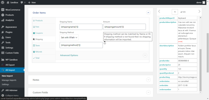Click the producttitlepart3 field name

tap(167, 18)
